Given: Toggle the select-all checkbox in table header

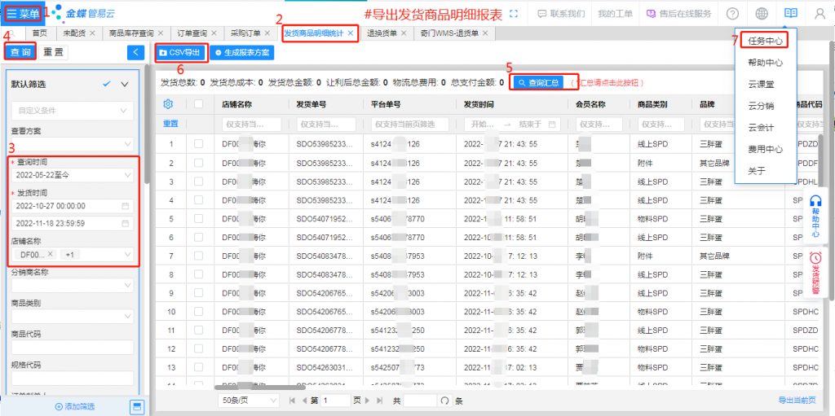Looking at the screenshot, I should click(x=199, y=104).
